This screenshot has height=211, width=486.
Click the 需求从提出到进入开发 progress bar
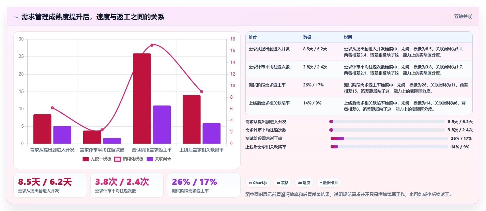pyautogui.click(x=387, y=121)
